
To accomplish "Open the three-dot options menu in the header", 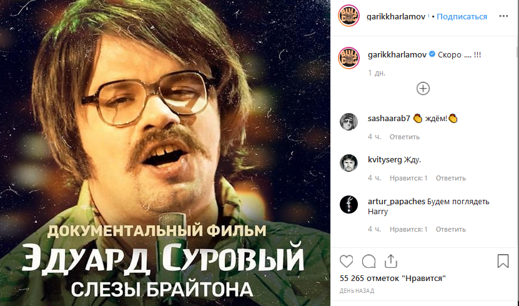I will coord(503,16).
